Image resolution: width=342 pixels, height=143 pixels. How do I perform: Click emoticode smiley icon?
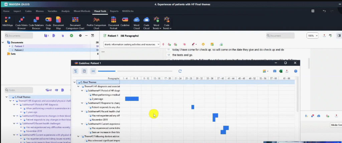tap(203, 44)
